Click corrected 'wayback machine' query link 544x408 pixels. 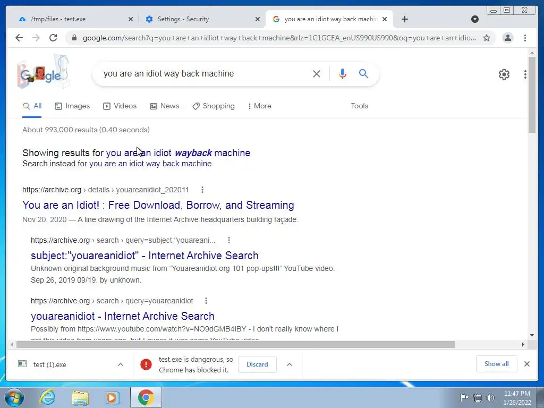click(x=178, y=153)
